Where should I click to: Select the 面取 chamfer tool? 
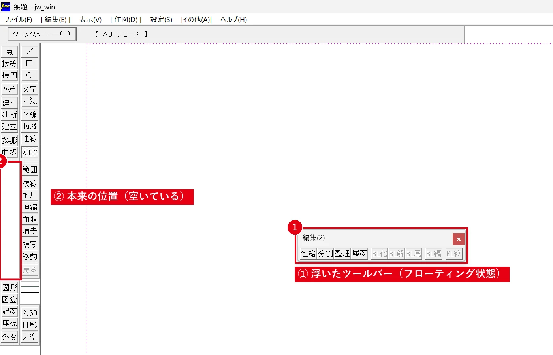(x=30, y=219)
